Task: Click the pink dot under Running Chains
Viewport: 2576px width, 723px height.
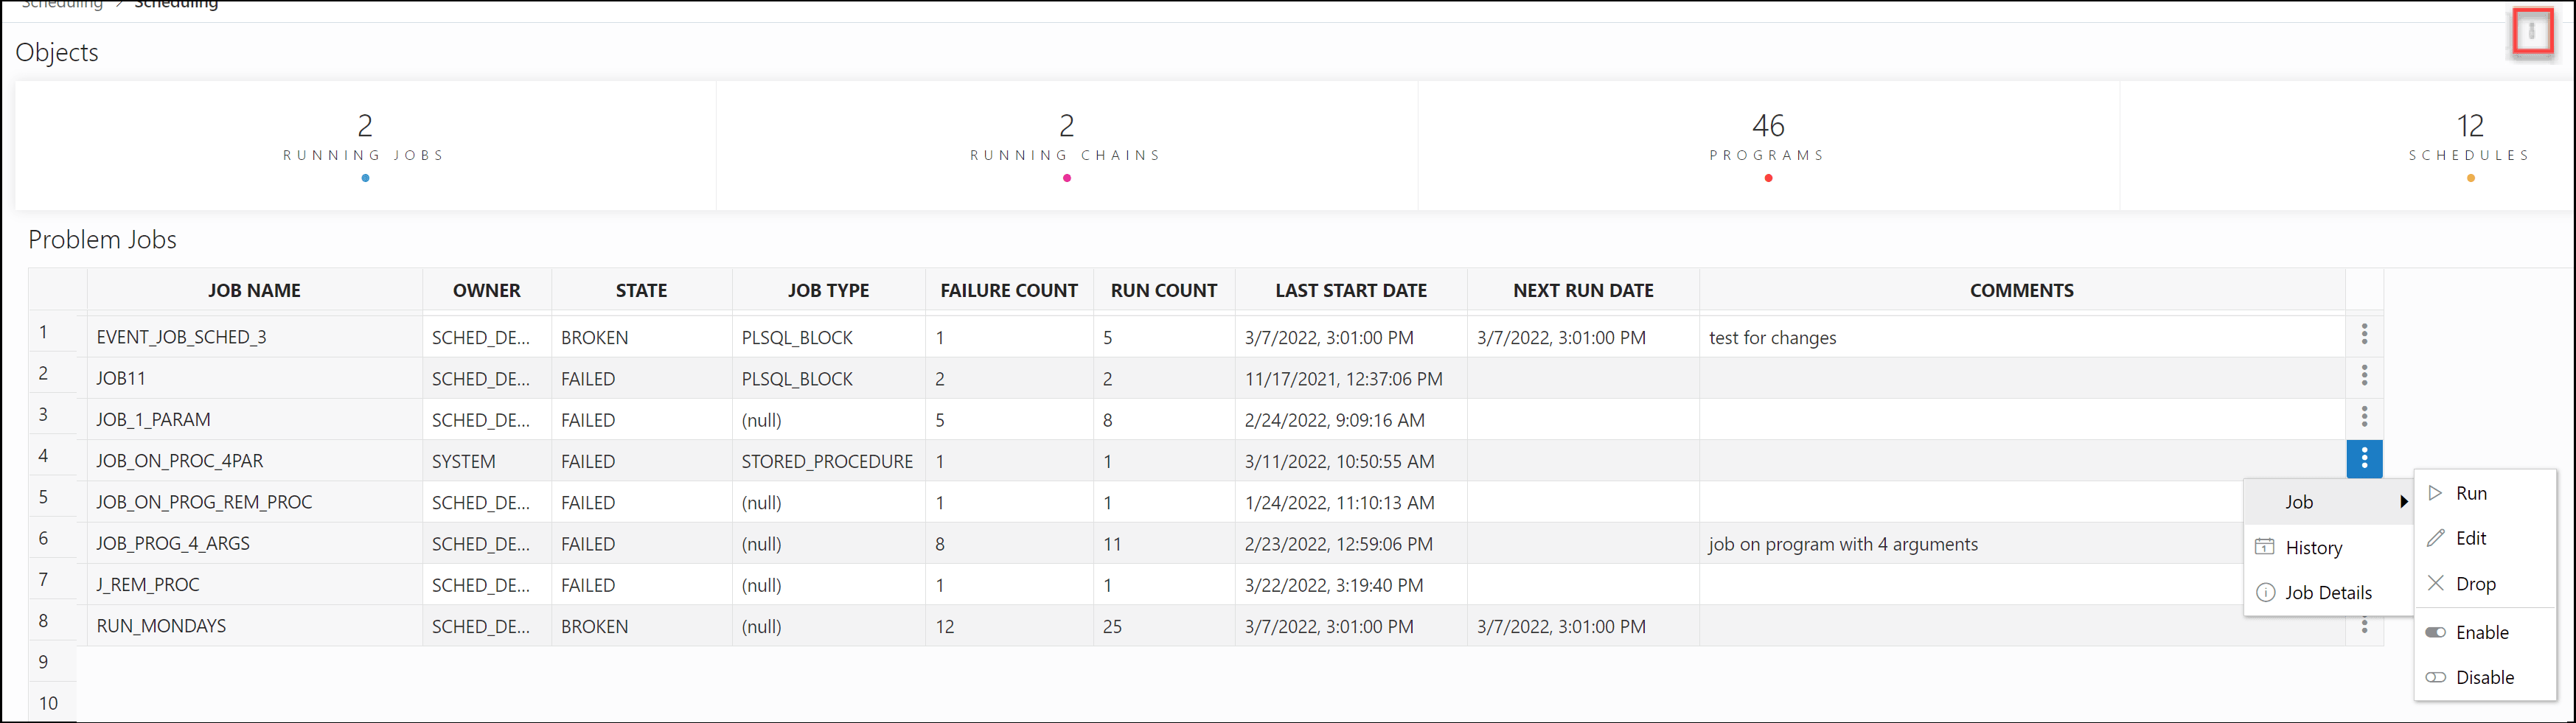Action: coord(1066,178)
